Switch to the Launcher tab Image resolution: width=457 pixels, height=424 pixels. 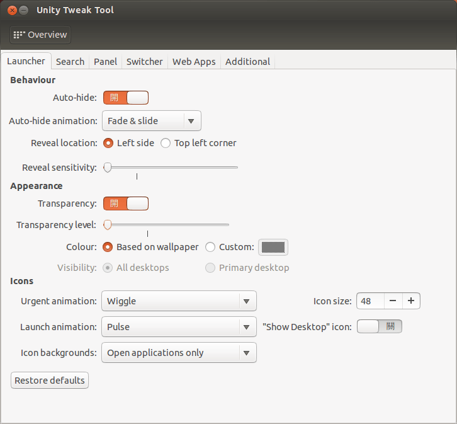(x=26, y=61)
